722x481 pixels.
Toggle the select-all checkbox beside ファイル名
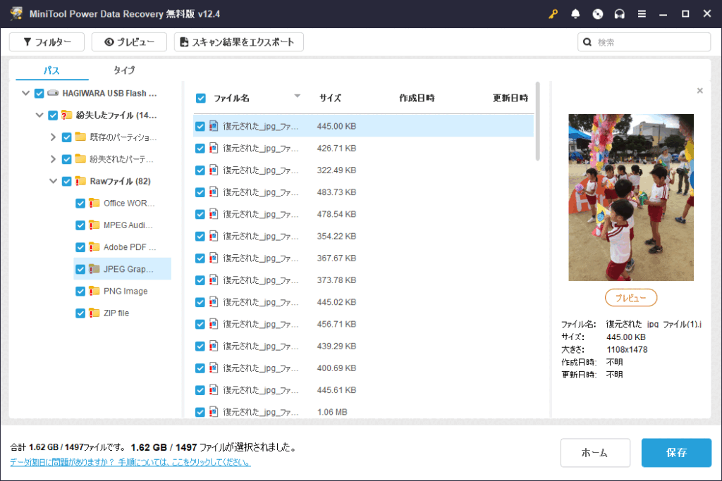(201, 99)
